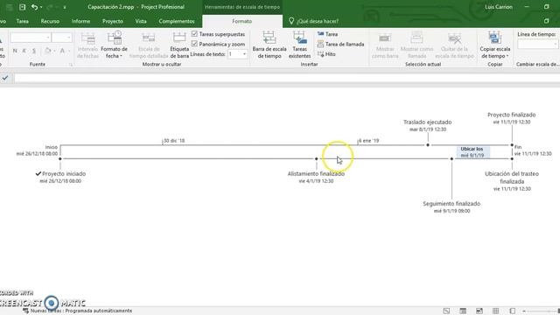Viewport: 560px width, 315px height.
Task: Open the font name dropdown
Action: click(48, 37)
